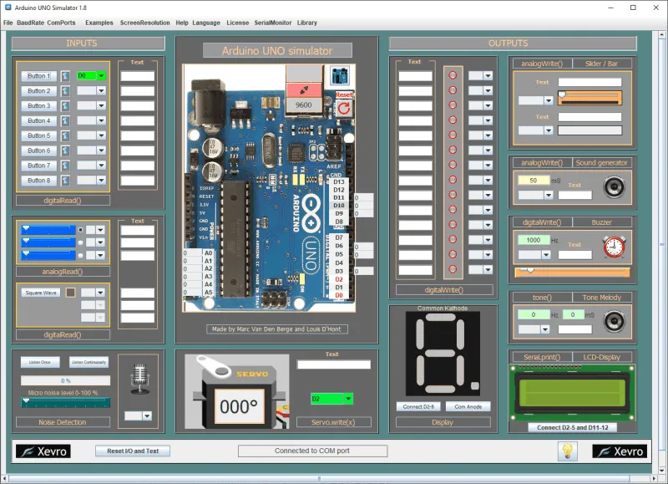Toggle the Square Wave checkbox
Screen dimensions: 668x484
click(x=70, y=293)
